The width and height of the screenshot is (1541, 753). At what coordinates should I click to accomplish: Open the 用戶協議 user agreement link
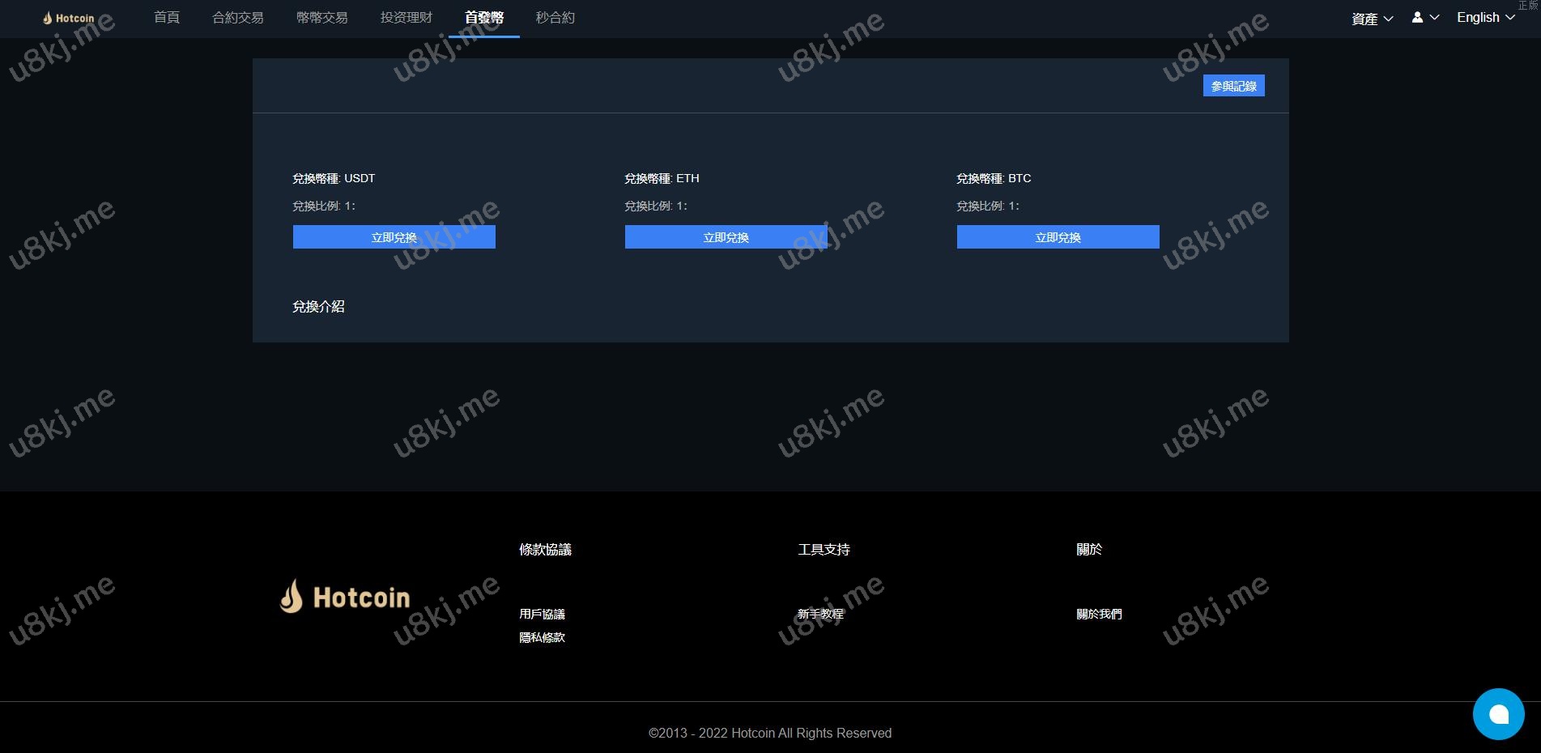point(542,614)
